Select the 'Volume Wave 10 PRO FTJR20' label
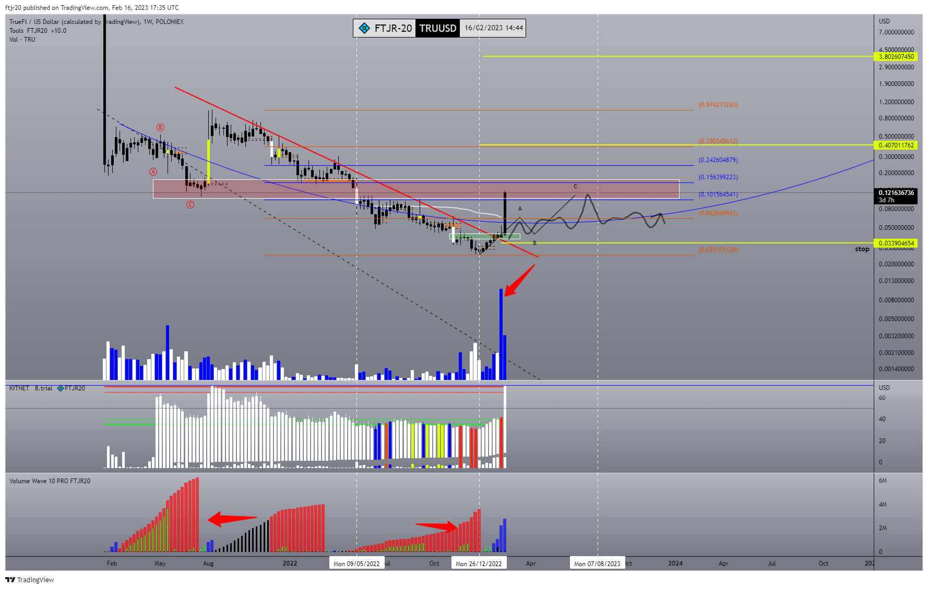This screenshot has width=928, height=589. click(x=50, y=481)
